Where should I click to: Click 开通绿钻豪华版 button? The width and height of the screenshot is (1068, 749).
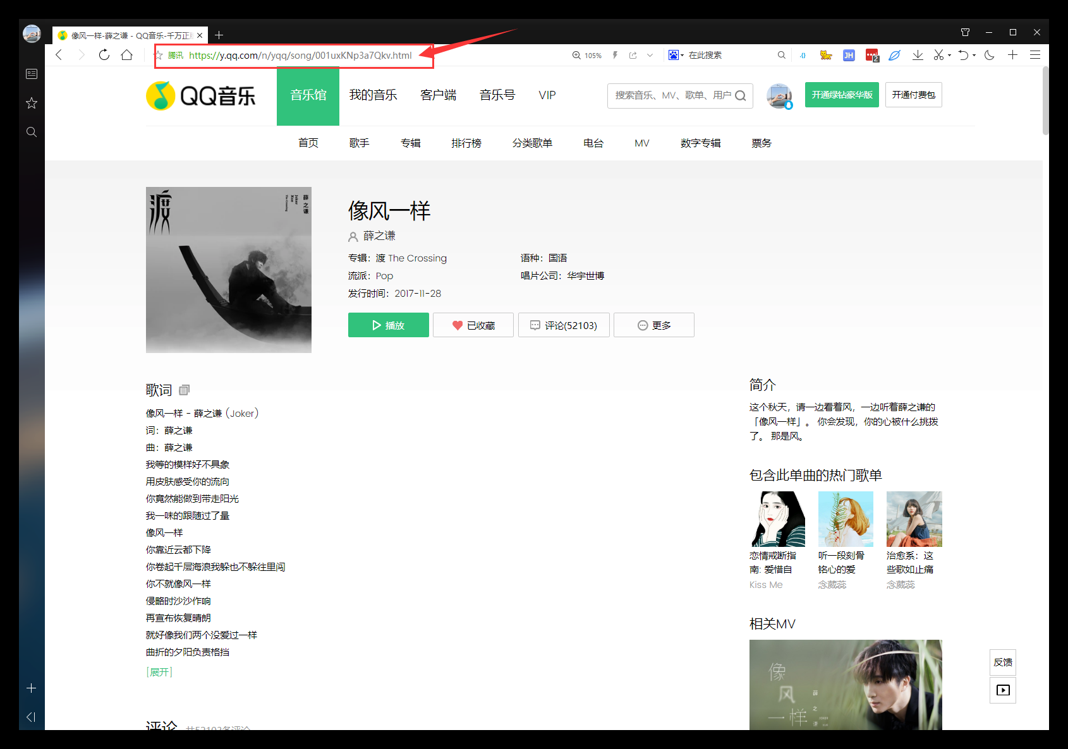coord(842,95)
